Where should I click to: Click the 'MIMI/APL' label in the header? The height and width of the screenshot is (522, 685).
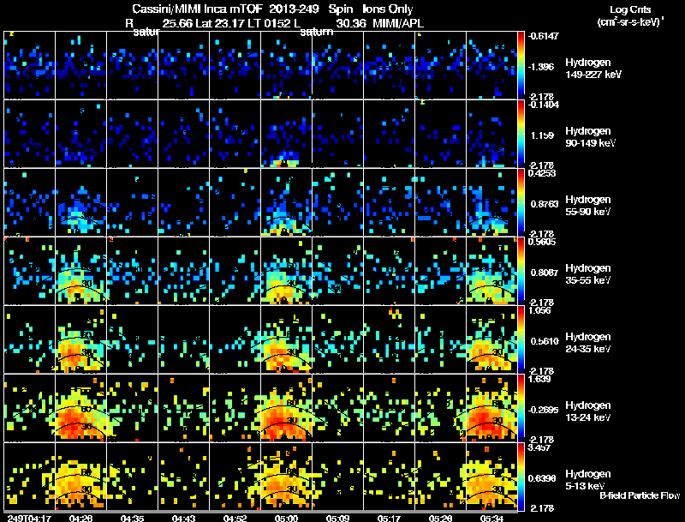click(x=398, y=24)
